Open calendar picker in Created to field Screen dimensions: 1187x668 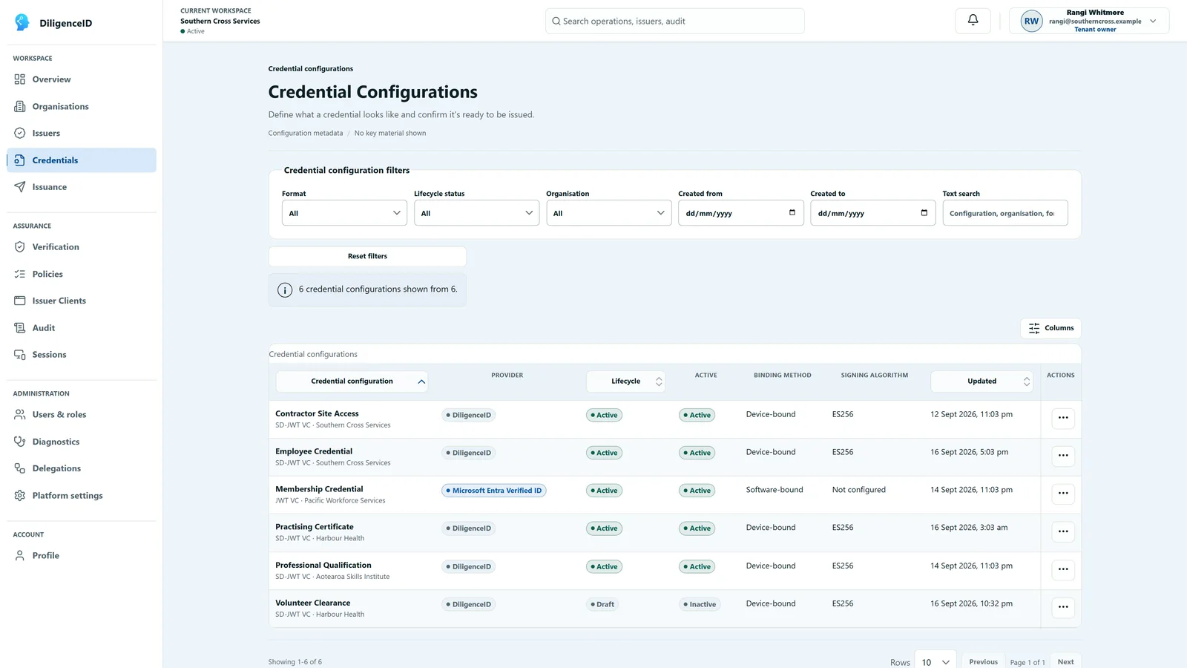pyautogui.click(x=924, y=213)
